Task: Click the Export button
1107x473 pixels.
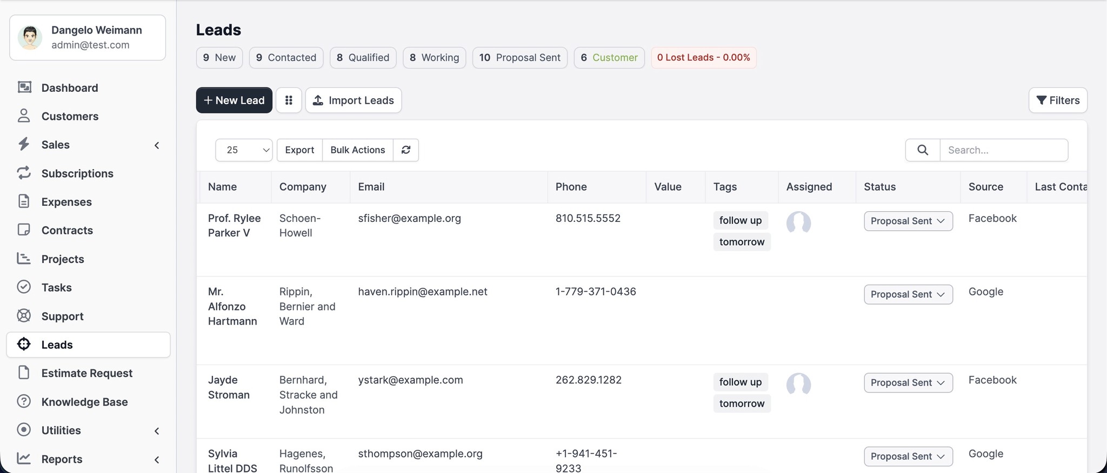Action: [299, 150]
